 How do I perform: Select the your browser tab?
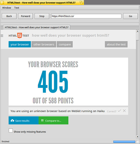[20, 44]
